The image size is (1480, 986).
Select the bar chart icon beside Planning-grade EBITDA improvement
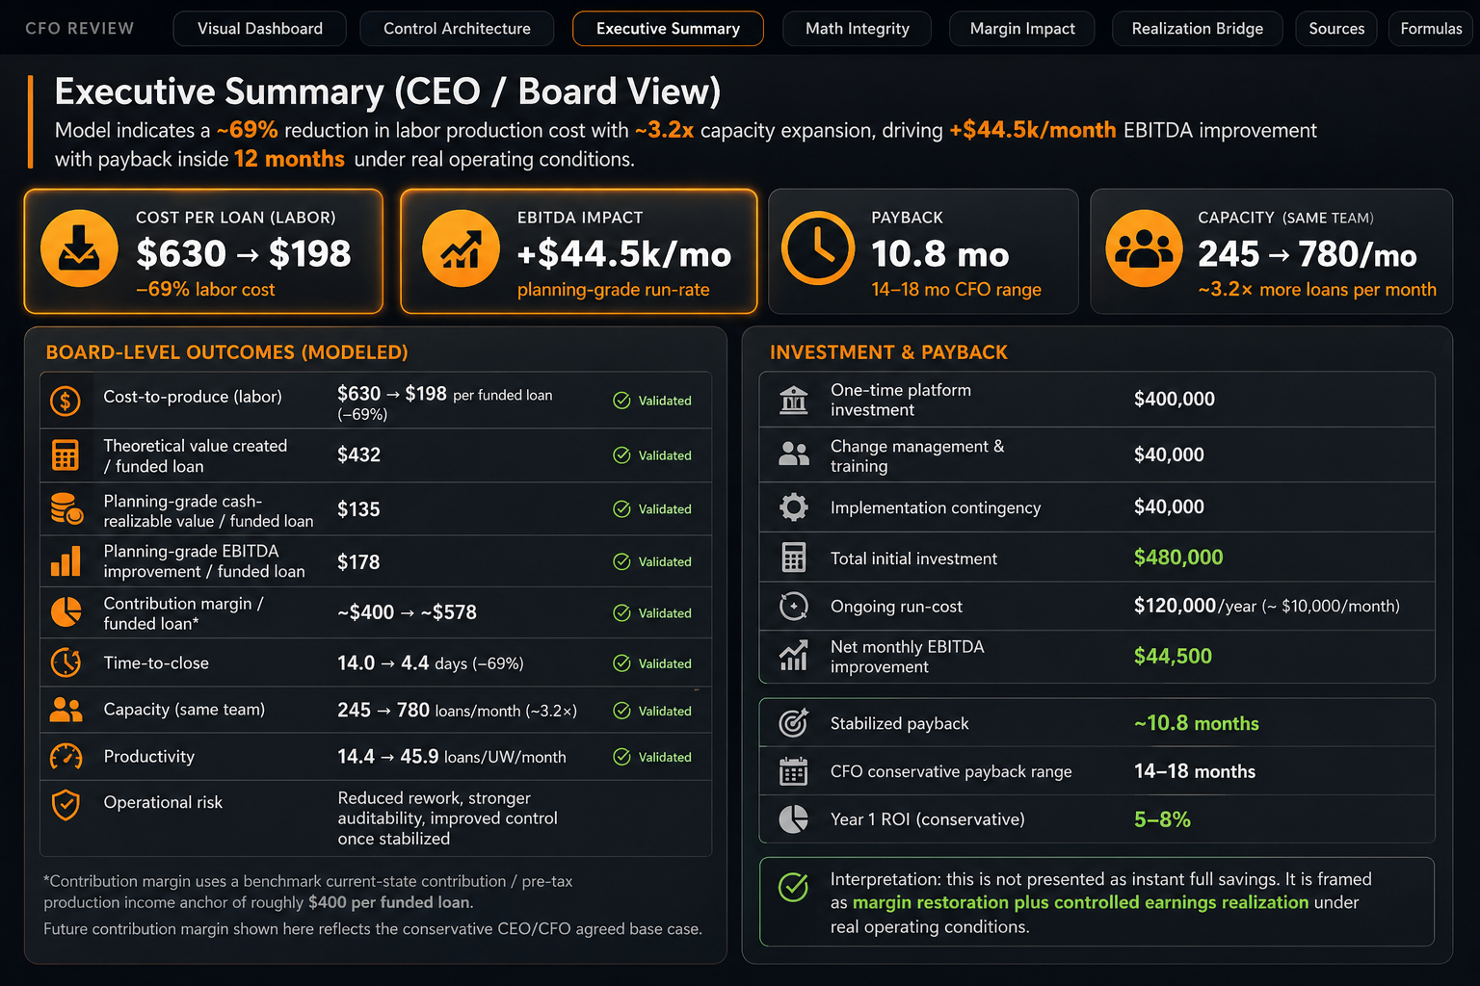[66, 561]
